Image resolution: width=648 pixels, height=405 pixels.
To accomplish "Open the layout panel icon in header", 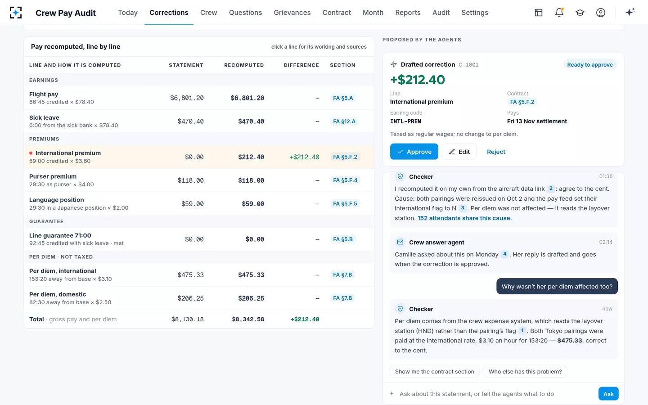I will pos(539,13).
